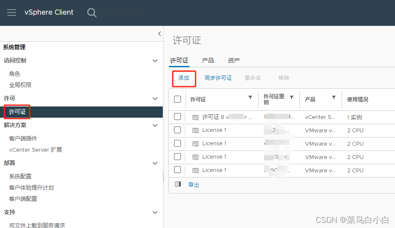
Task: Toggle the select-all checkbox in table header
Action: (177, 99)
